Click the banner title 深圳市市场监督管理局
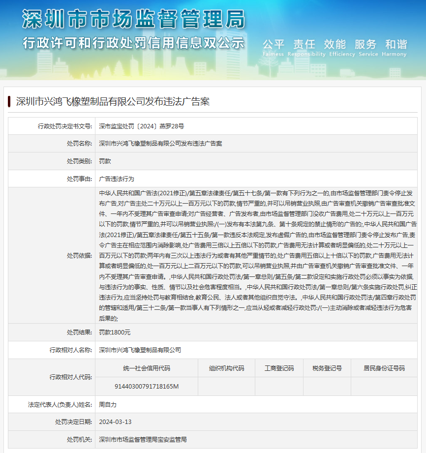Image resolution: width=426 pixels, height=453 pixels. 133,19
